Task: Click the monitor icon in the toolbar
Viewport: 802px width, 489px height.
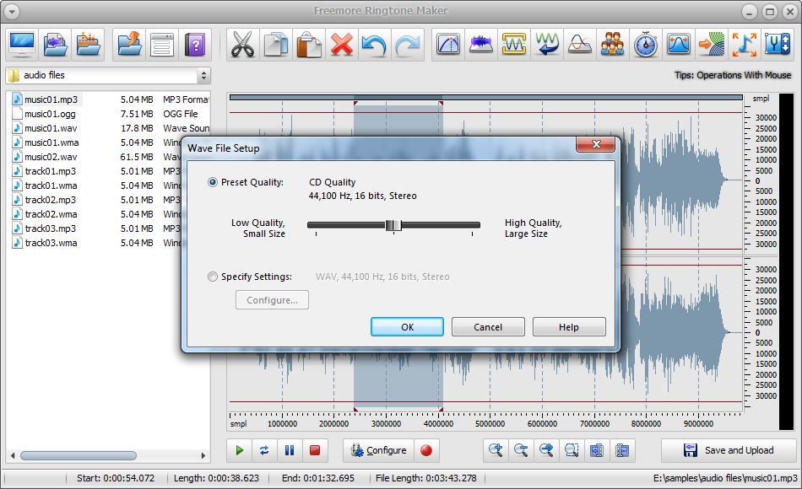Action: [x=22, y=45]
